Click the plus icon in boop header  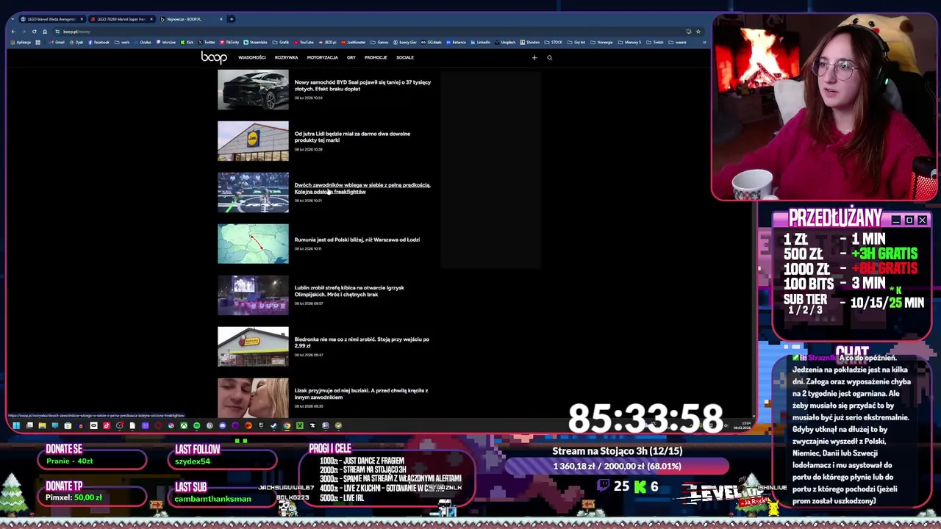[x=534, y=57]
